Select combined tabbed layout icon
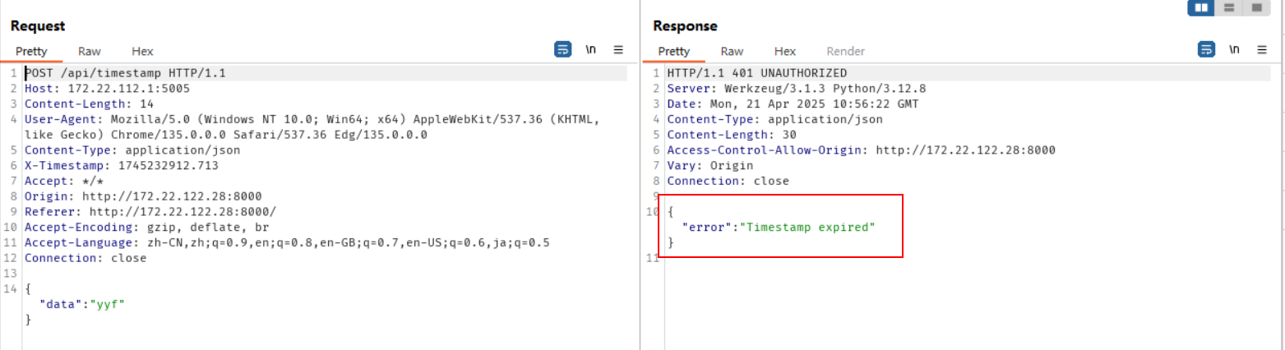1285x350 pixels. click(1255, 7)
